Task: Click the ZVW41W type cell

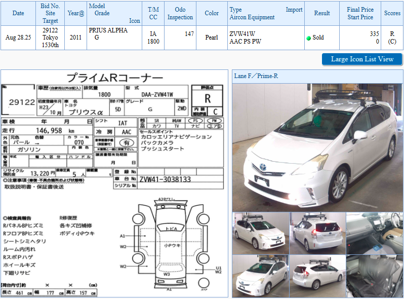Action: pyautogui.click(x=242, y=34)
